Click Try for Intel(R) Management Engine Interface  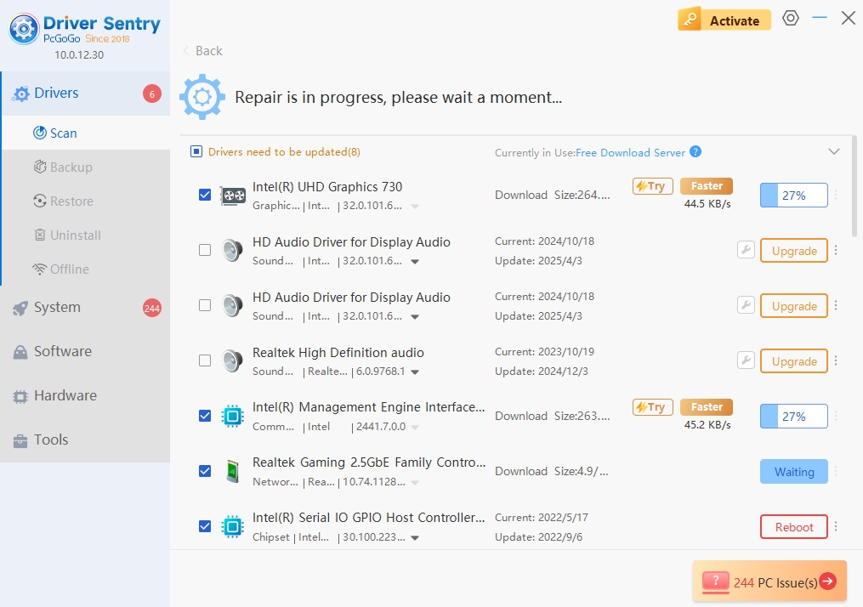(x=653, y=406)
